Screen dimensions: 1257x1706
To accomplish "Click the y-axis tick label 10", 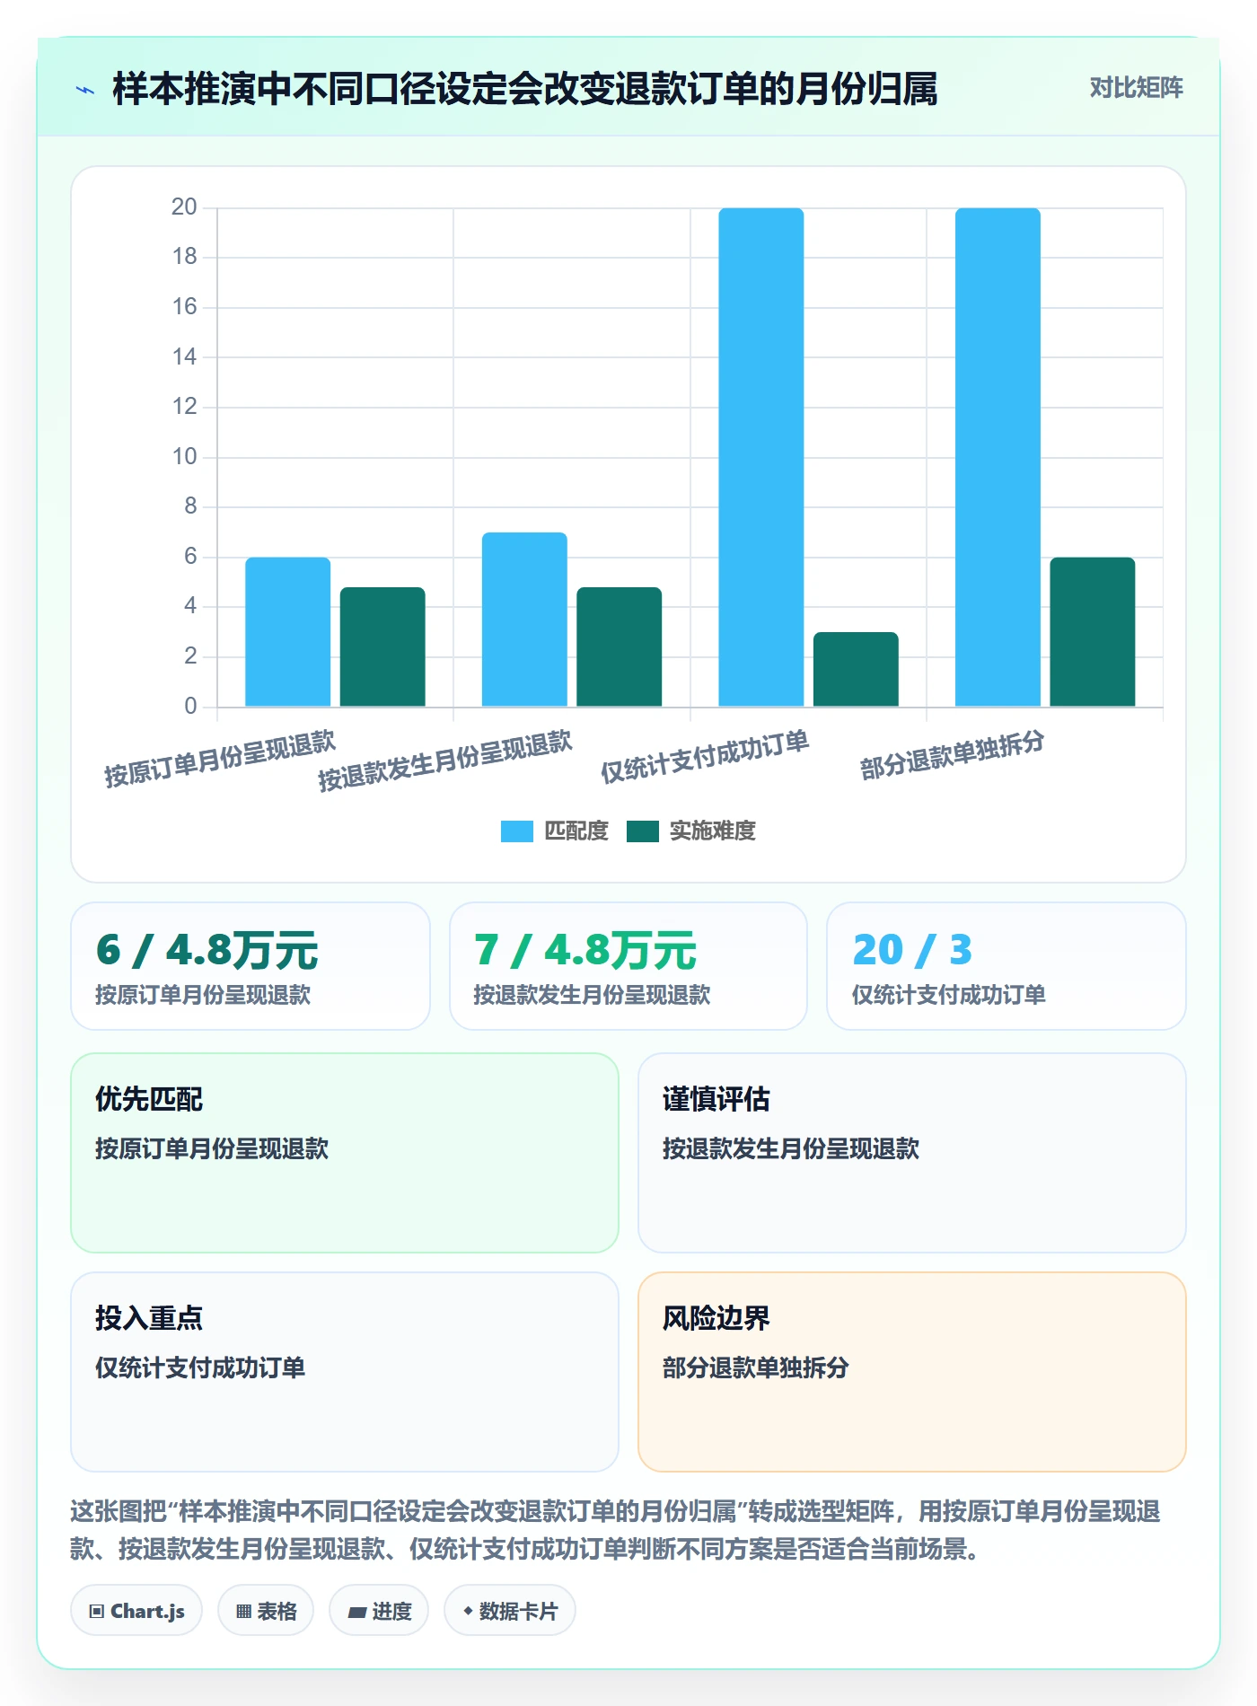I will click(184, 457).
